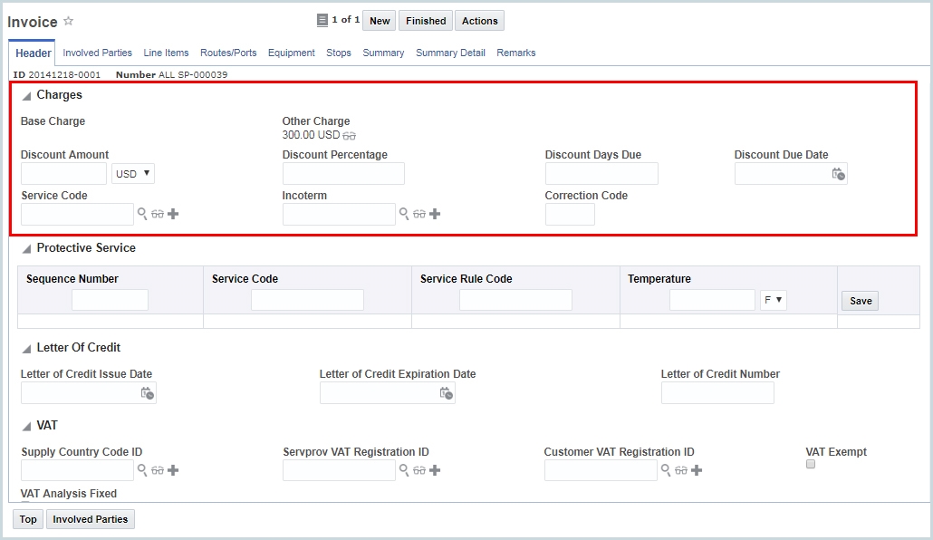Click the plus icon next to Incoterm
The width and height of the screenshot is (933, 540).
435,214
